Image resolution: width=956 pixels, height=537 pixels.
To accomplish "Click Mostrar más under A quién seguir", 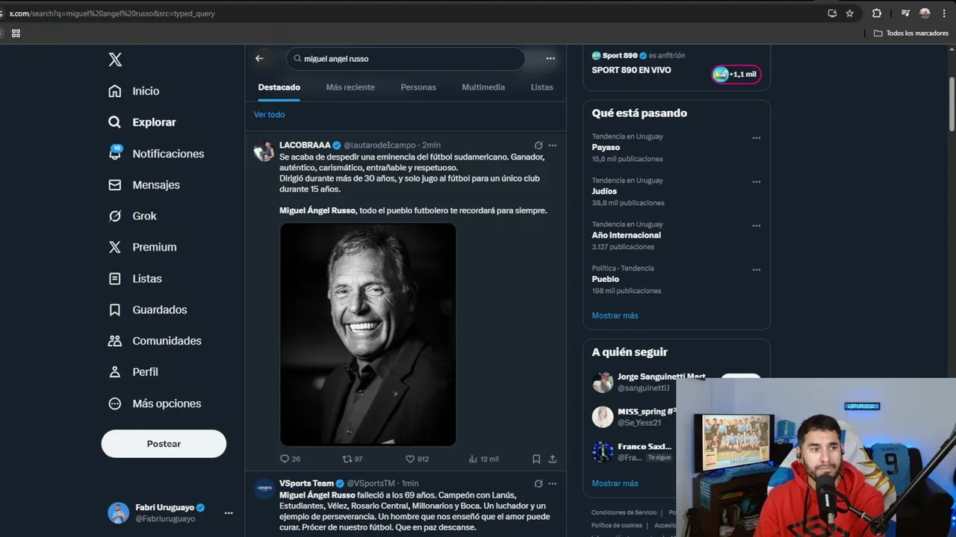I will 615,483.
